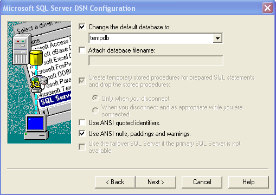This screenshot has height=195, width=276.
Task: Select 'When you disconnect and as appropriate' radio
Action: click(x=95, y=110)
